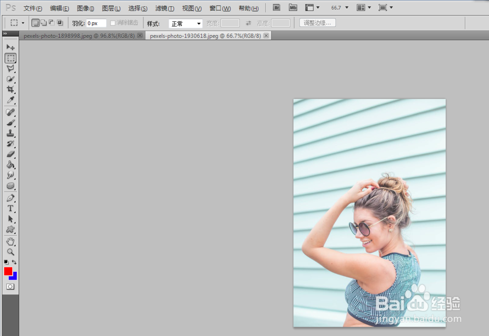
Task: Open the 帮助 menu
Action: [x=248, y=8]
